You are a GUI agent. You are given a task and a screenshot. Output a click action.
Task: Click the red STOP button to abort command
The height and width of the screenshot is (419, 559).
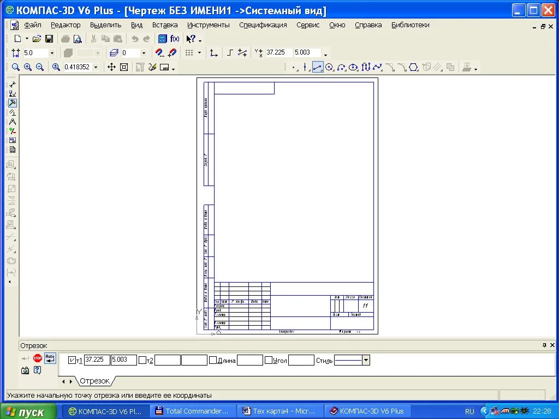coord(38,358)
